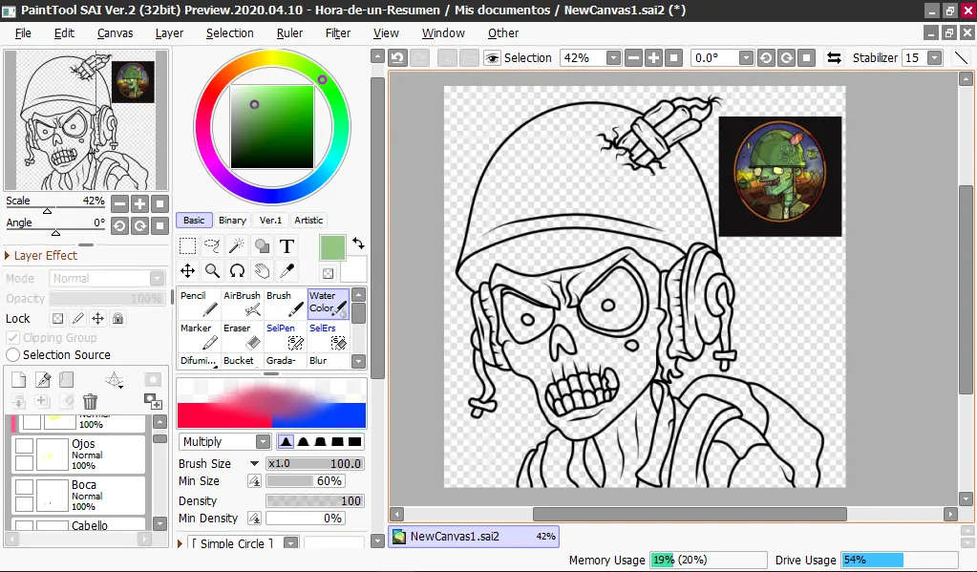
Task: Select the Move tool
Action: pyautogui.click(x=187, y=270)
